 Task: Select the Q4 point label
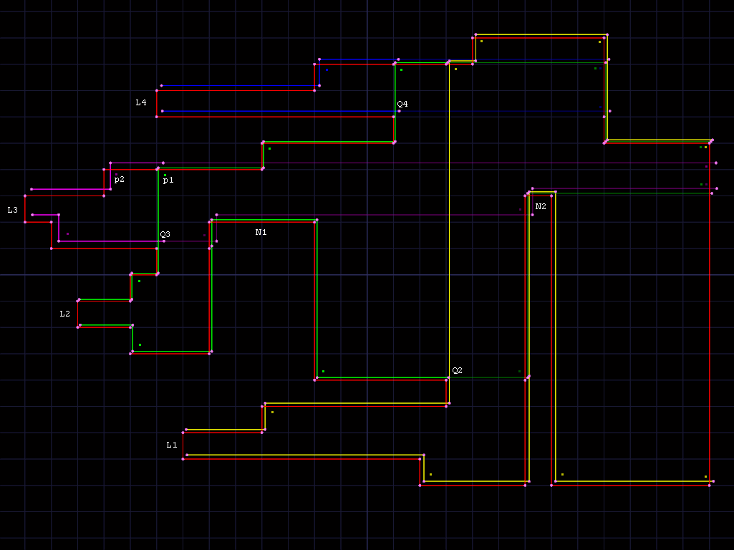402,105
